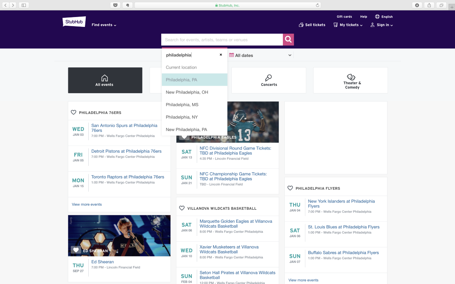Viewport: 455px width, 284px height.
Task: Choose New Philadelphia, OH suggestion
Action: coord(195,92)
